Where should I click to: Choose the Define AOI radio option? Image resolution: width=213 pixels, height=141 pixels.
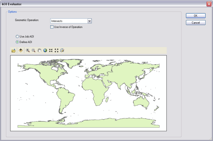[17, 42]
